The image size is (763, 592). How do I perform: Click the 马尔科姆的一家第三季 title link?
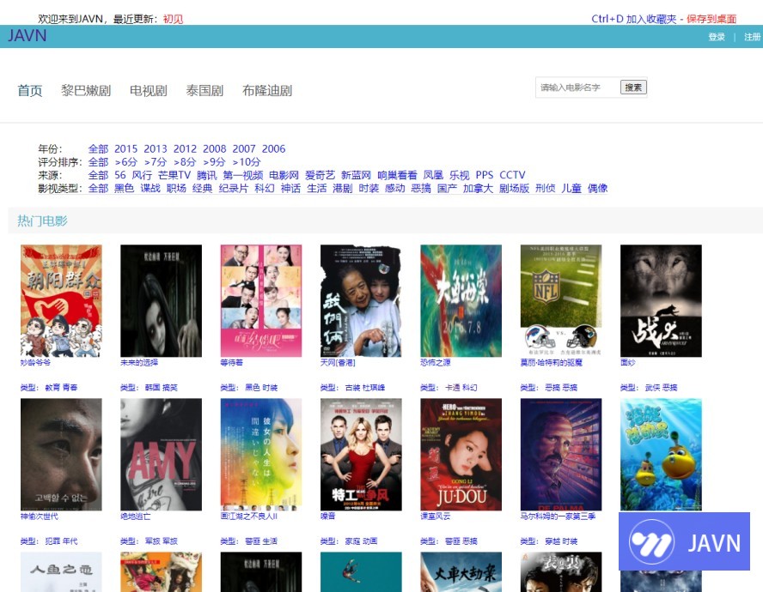click(558, 516)
